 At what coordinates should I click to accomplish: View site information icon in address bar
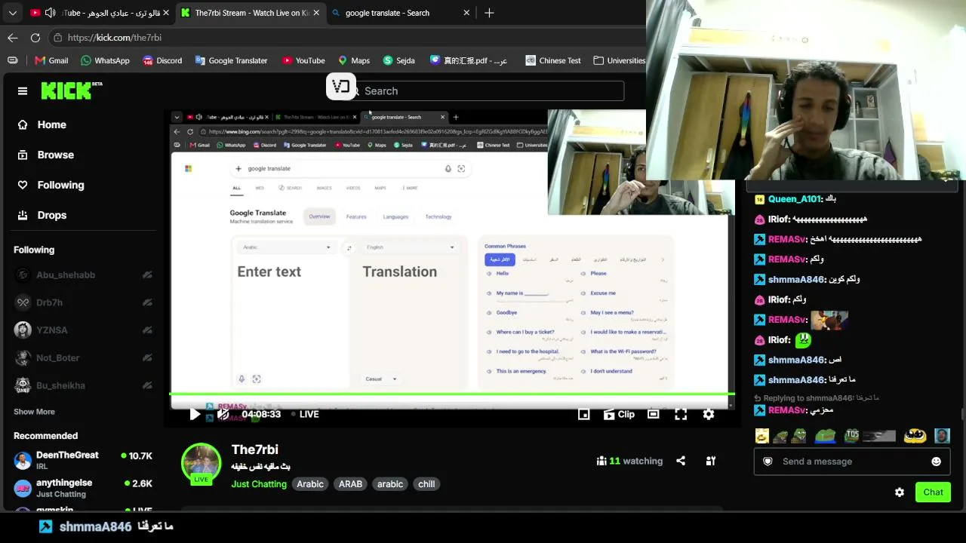click(57, 38)
